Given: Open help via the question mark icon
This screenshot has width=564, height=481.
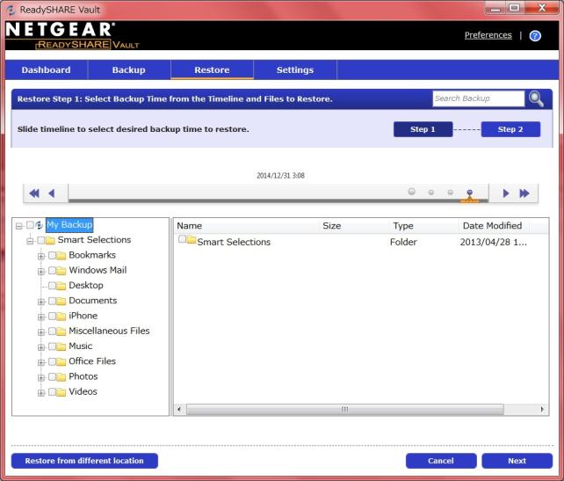Looking at the screenshot, I should click(536, 36).
